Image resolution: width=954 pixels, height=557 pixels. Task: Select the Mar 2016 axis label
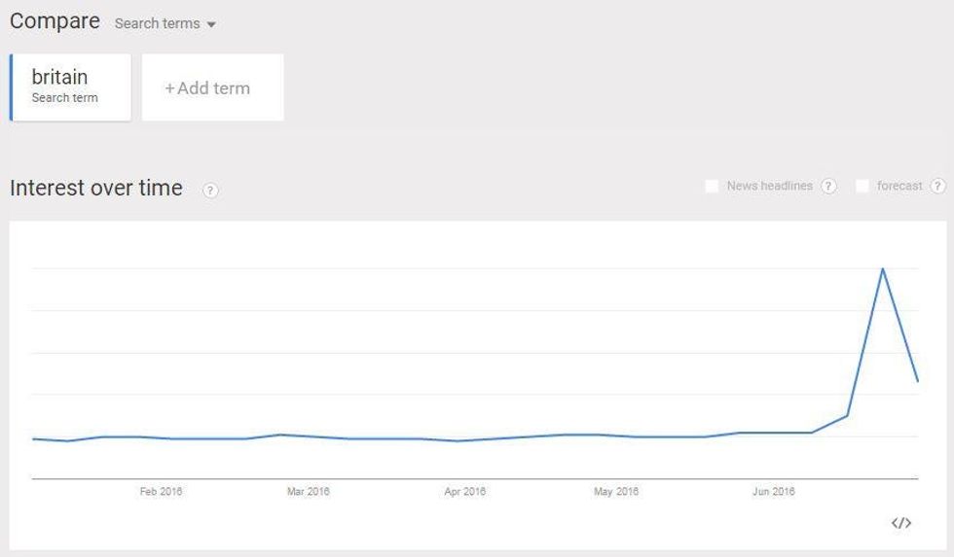pos(308,492)
